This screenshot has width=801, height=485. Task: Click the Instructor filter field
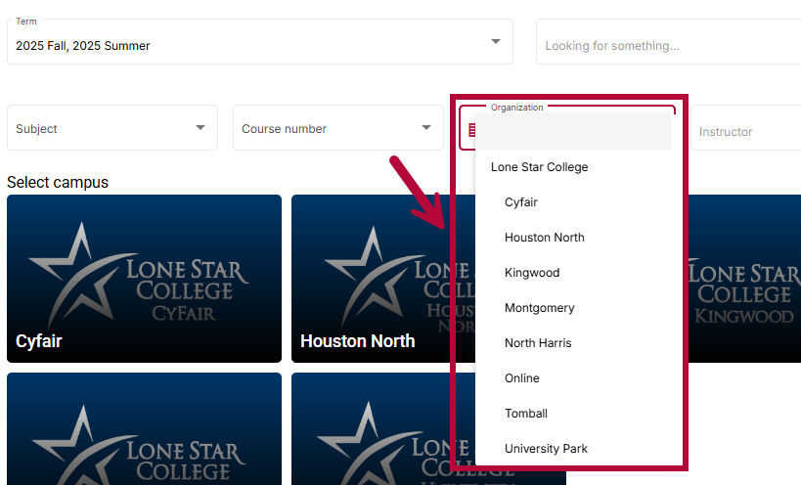pos(746,128)
